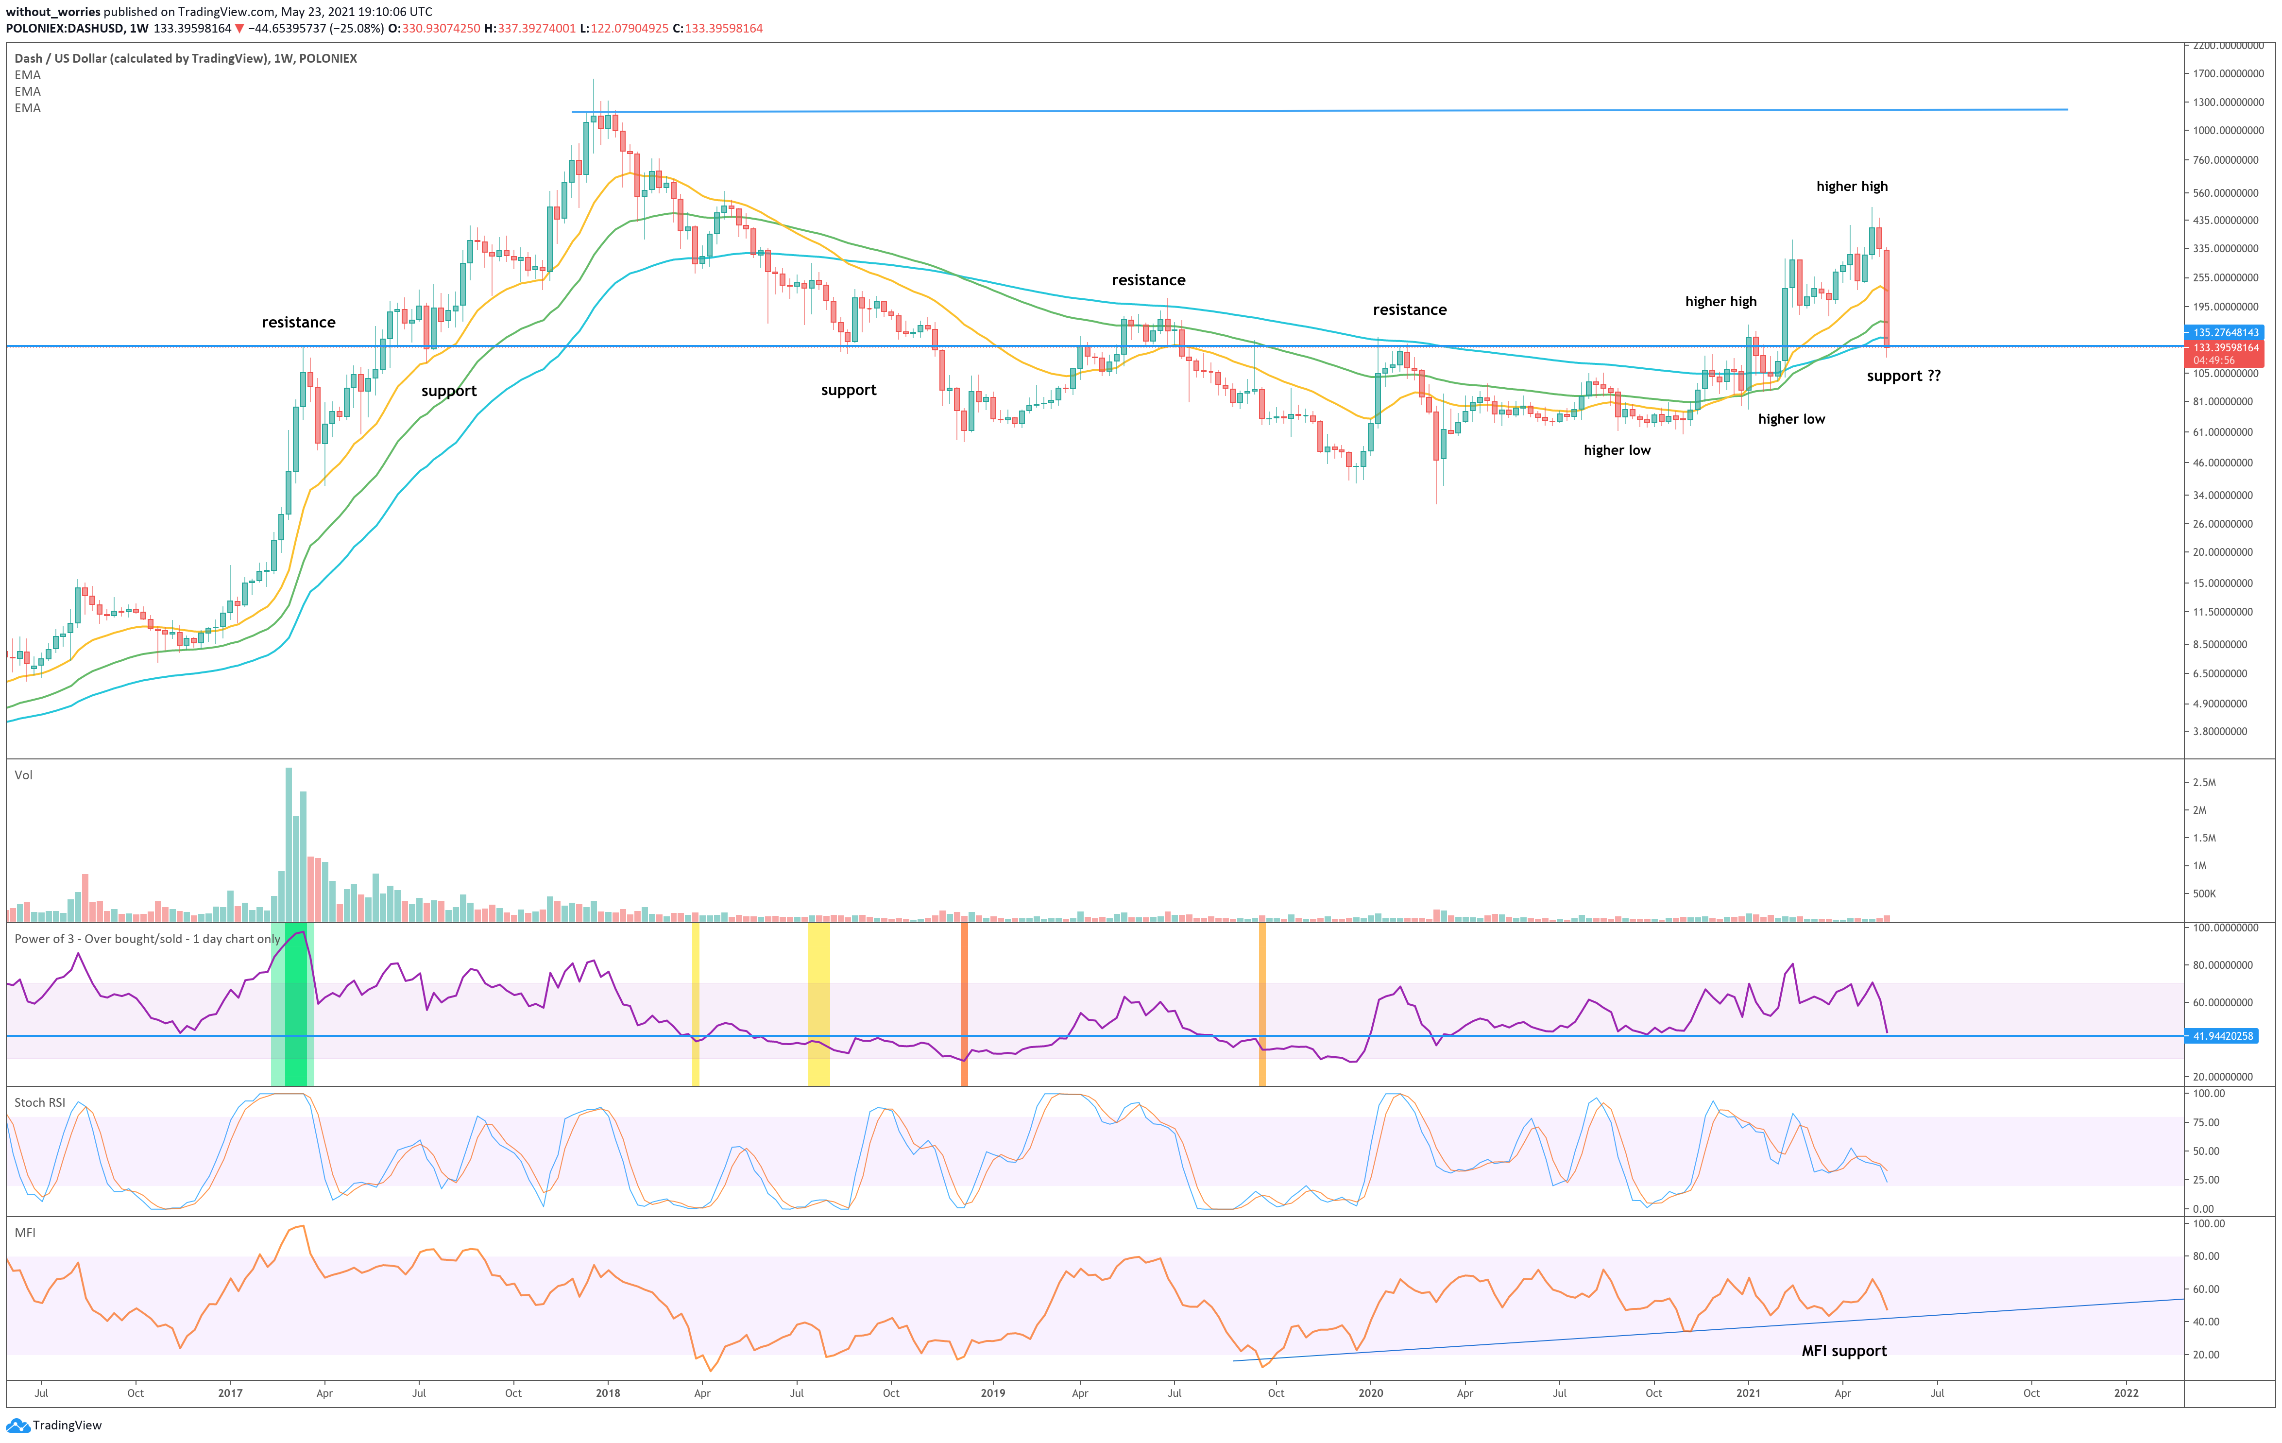The height and width of the screenshot is (1443, 2282).
Task: Click the countdown '04:49:56' on the price axis
Action: [x=2214, y=361]
